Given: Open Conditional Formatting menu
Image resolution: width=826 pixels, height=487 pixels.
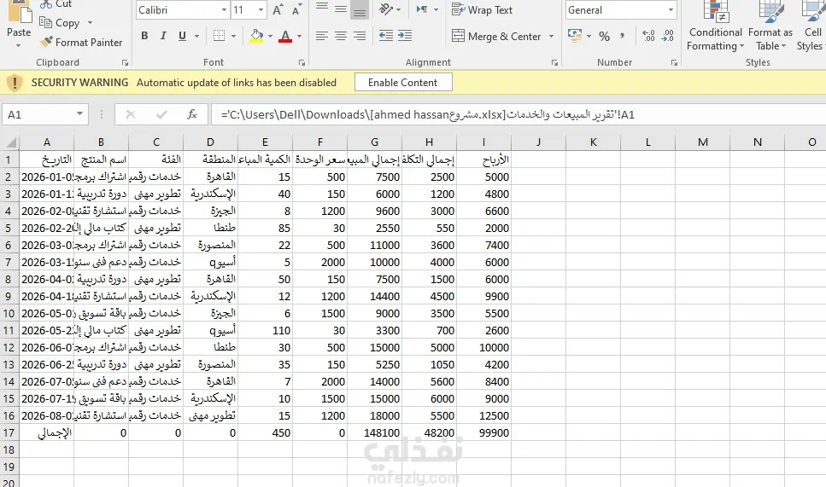Looking at the screenshot, I should 715,26.
